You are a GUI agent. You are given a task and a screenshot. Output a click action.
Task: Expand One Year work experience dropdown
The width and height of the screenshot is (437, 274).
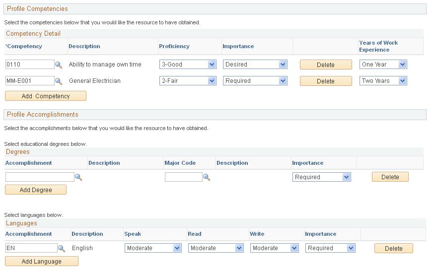pos(383,65)
